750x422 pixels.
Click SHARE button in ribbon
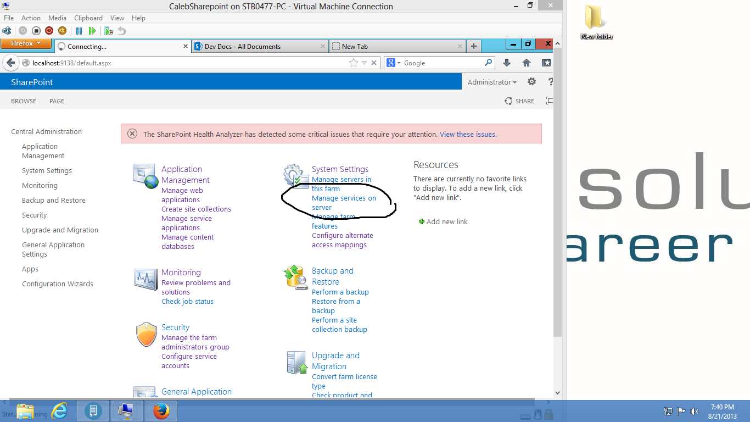pos(519,101)
